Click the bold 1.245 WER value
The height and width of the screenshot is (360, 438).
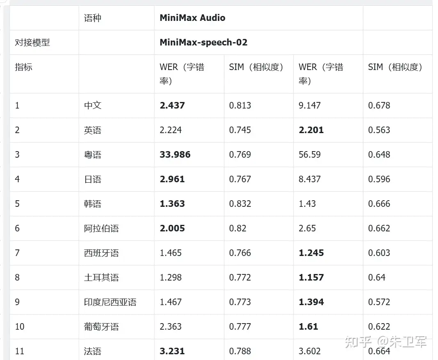[x=311, y=253]
